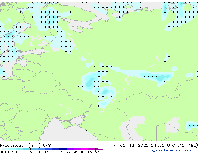
Task: Click the 20 to 25 mm legend swatch
Action: [56, 149]
